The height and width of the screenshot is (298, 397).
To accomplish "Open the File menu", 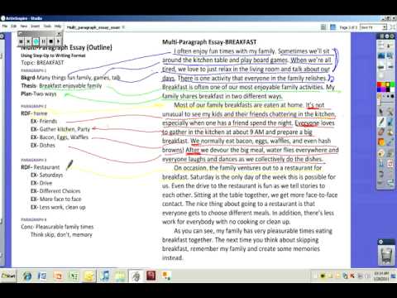I will point(5,26).
